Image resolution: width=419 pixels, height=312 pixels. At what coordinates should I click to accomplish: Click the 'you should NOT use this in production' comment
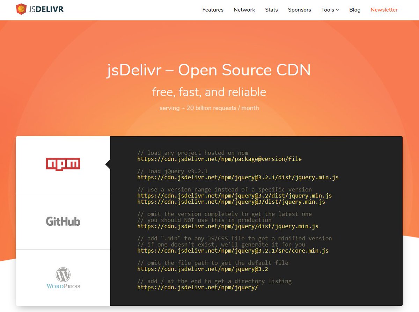(x=204, y=220)
